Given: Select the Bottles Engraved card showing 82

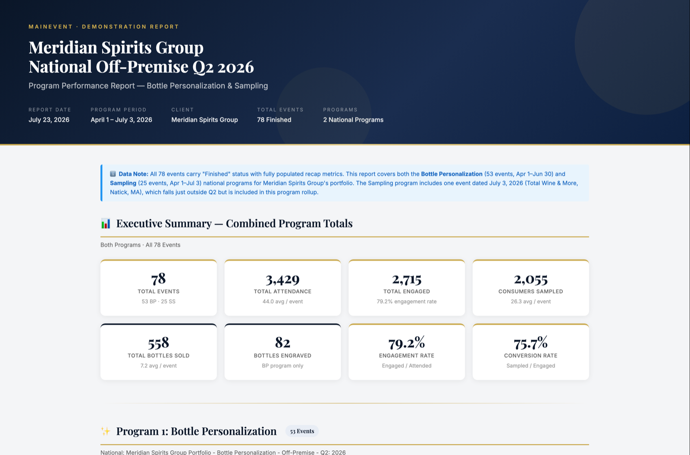Looking at the screenshot, I should pos(283,352).
